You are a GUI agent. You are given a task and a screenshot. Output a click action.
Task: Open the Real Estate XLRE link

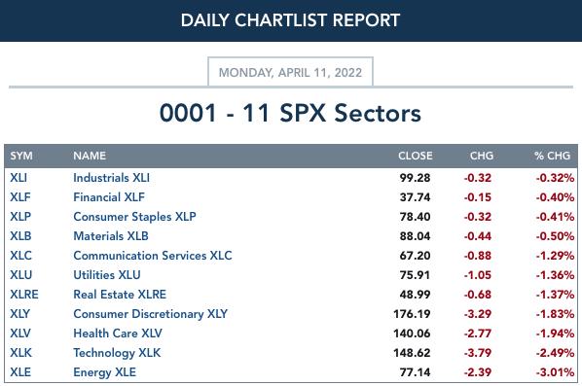(x=120, y=295)
